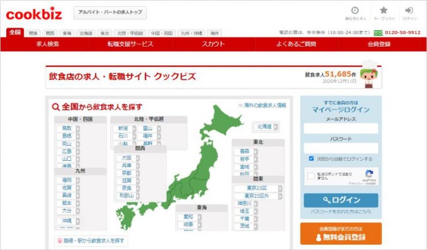
Task: Select the 岩手 prefecture link
Action: 244,159
